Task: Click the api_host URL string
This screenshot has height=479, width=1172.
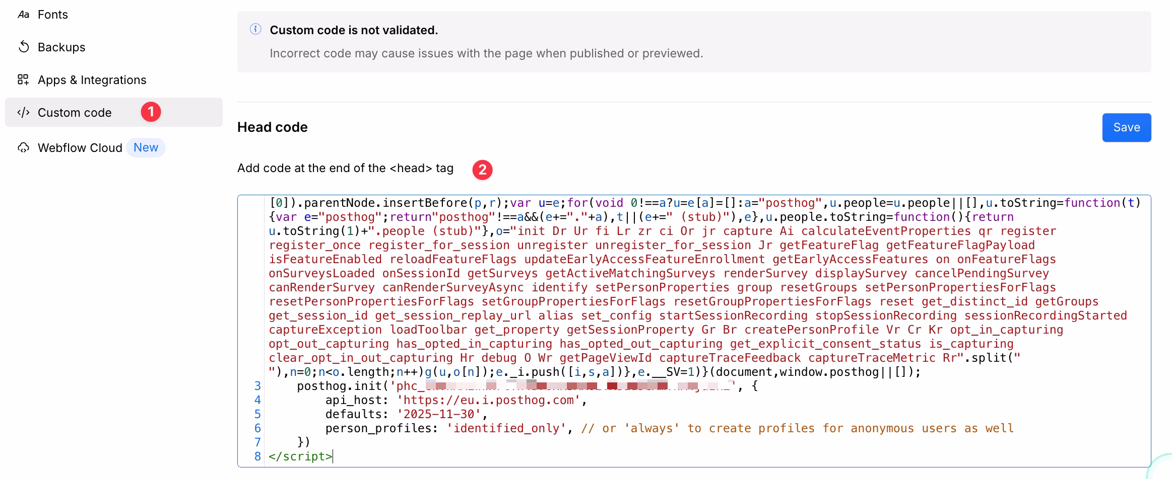Action: [489, 401]
